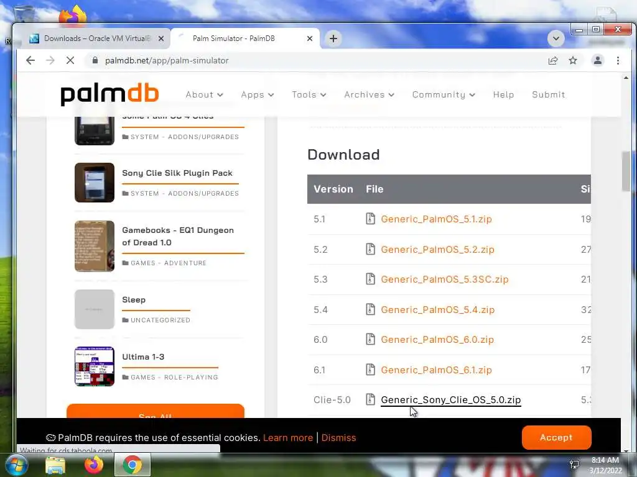The height and width of the screenshot is (477, 637).
Task: Click the zip icon for Generic_PalmOS_5.1.zip
Action: pos(370,219)
